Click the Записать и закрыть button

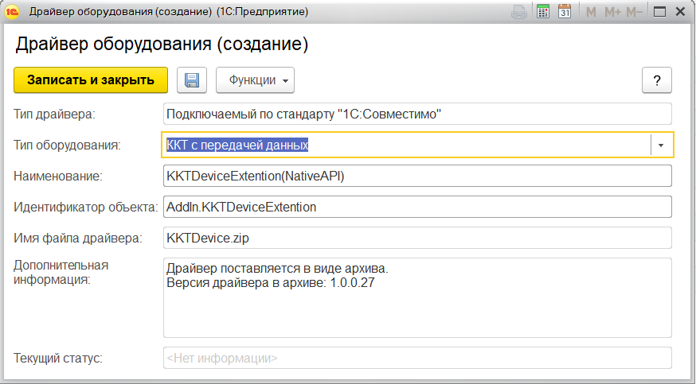[91, 80]
